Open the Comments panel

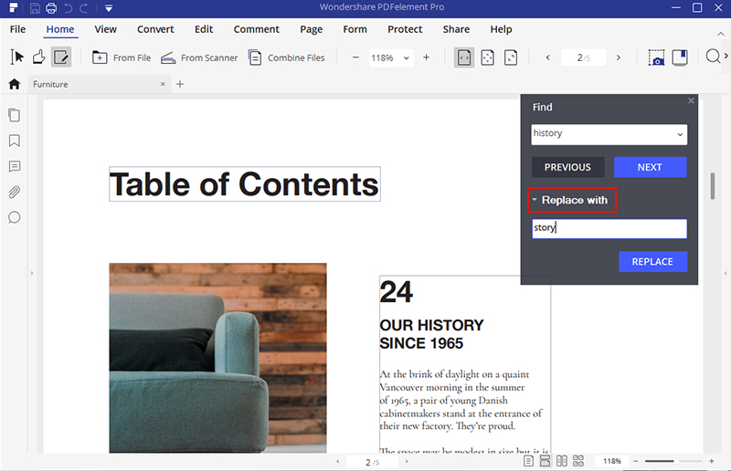[15, 166]
